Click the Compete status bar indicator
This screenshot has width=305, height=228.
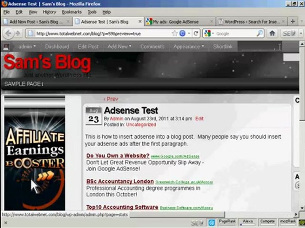point(268,222)
